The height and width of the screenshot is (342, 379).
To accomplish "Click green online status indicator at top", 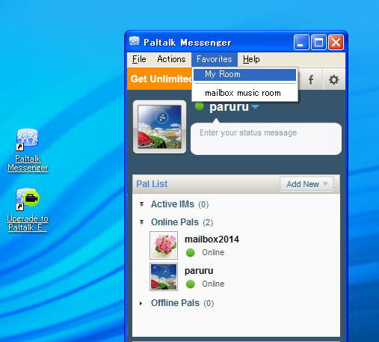I will click(200, 106).
